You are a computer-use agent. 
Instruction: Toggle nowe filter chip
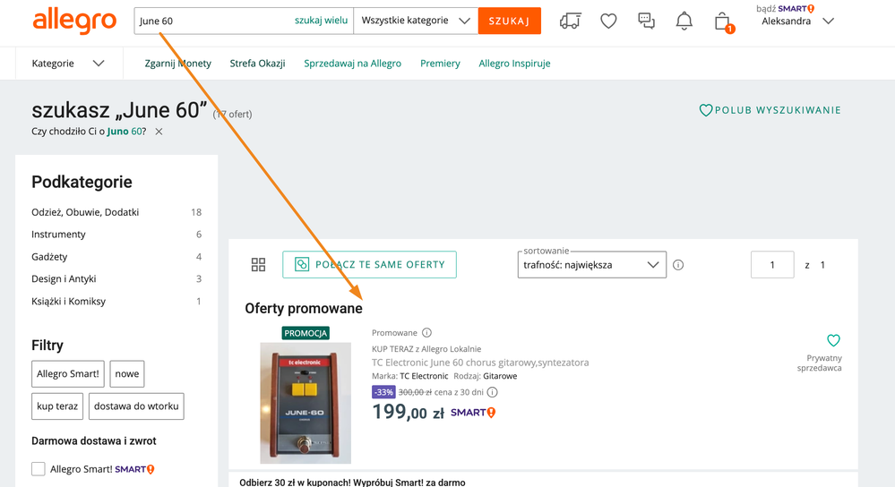pos(126,373)
